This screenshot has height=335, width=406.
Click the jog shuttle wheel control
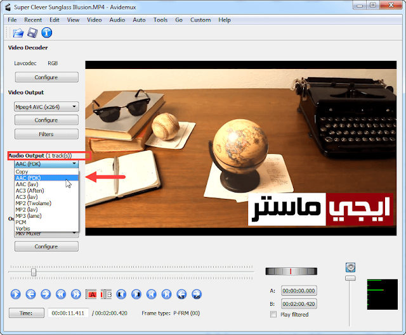pyautogui.click(x=291, y=271)
